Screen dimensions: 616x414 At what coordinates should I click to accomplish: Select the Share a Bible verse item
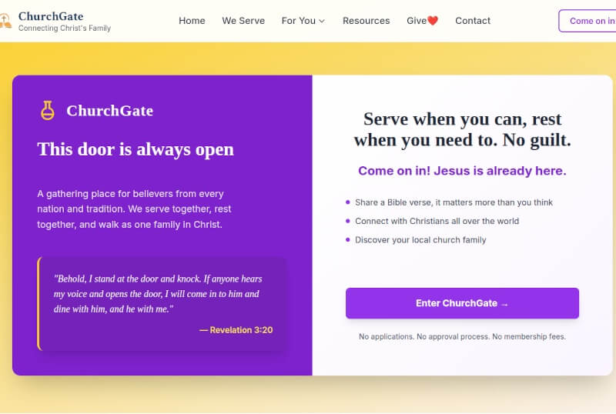point(454,202)
